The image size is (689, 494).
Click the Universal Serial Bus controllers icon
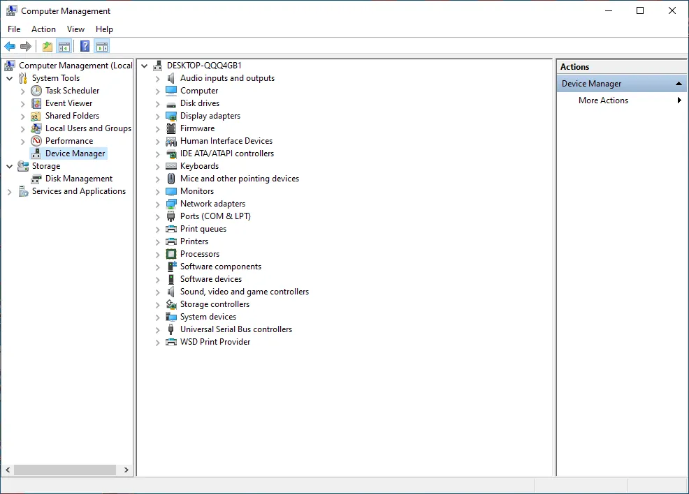point(171,329)
